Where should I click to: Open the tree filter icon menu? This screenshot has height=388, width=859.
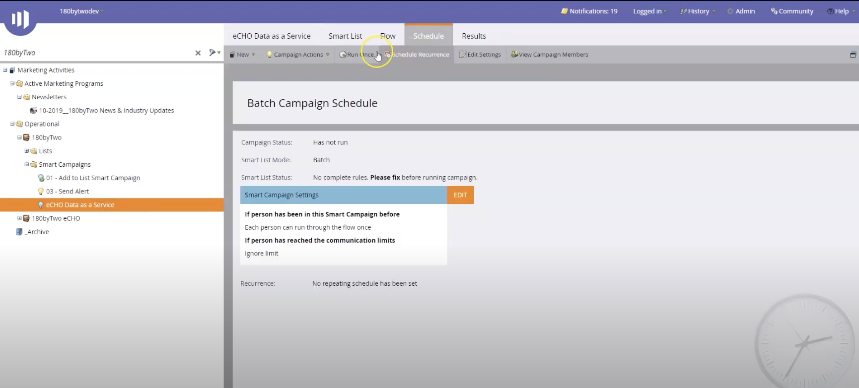tap(215, 53)
